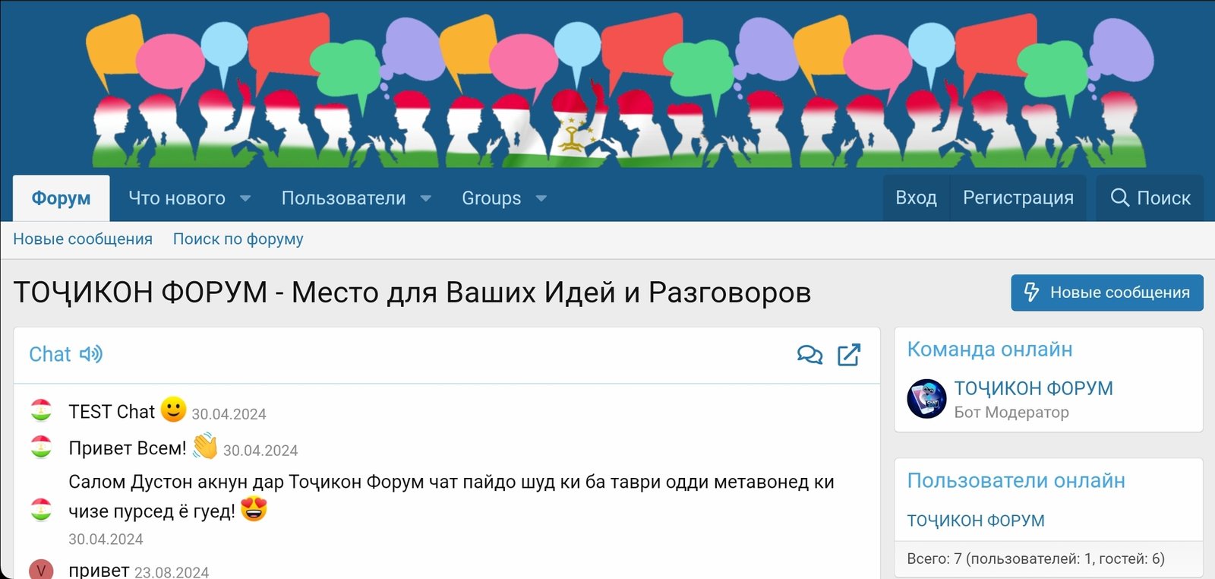The height and width of the screenshot is (579, 1215).
Task: Click the Всего: 7 online statistics text
Action: click(1036, 558)
